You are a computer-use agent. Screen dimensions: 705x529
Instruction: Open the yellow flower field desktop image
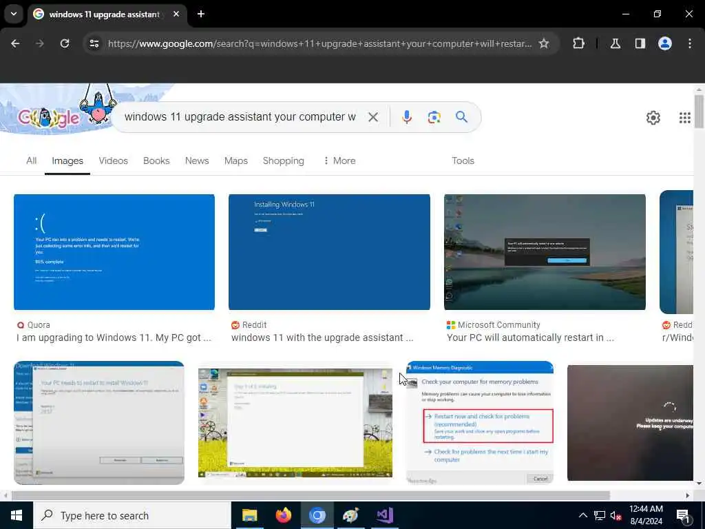(x=295, y=423)
